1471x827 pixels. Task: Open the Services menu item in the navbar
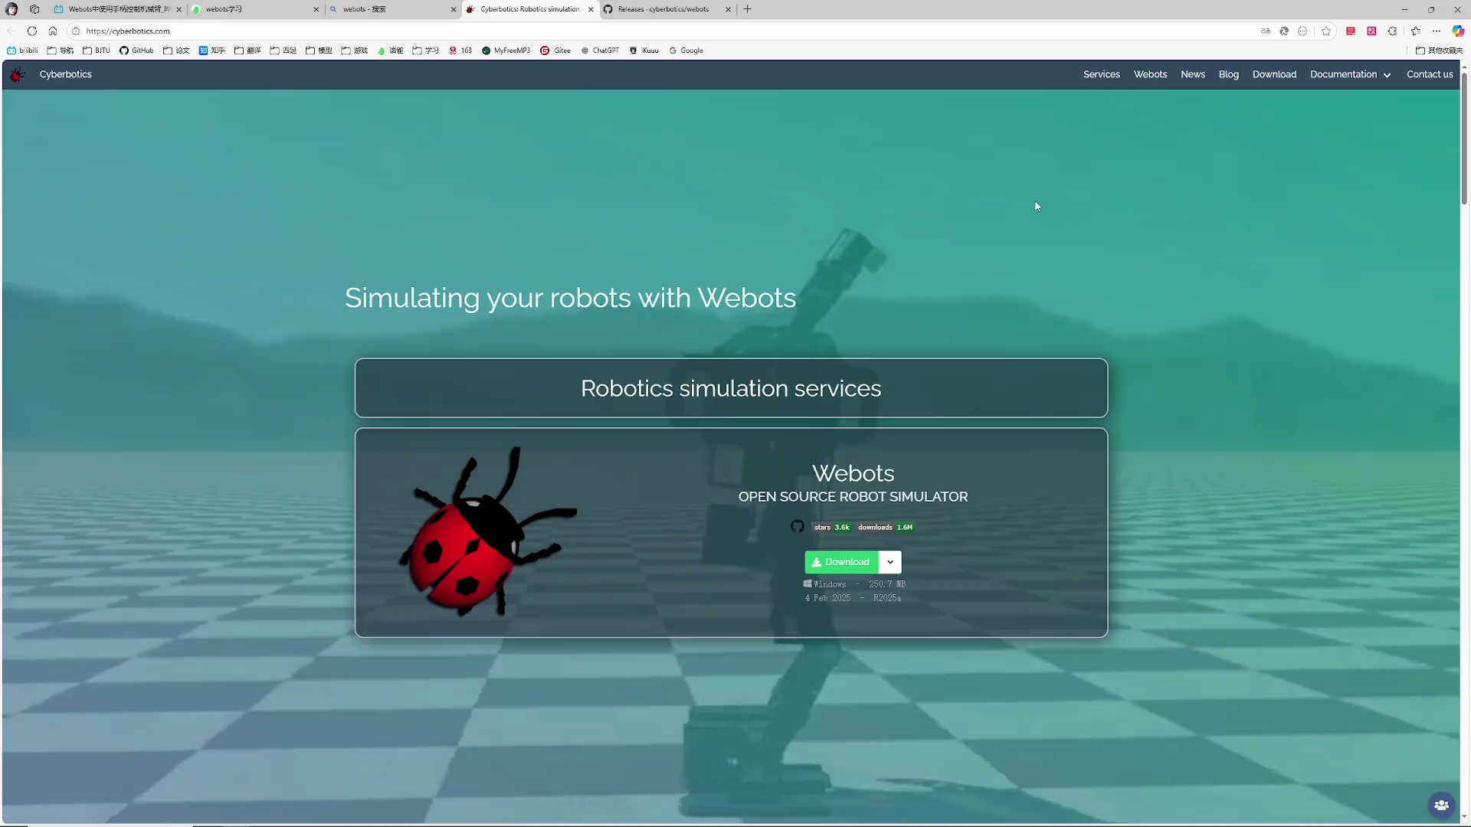coord(1101,74)
